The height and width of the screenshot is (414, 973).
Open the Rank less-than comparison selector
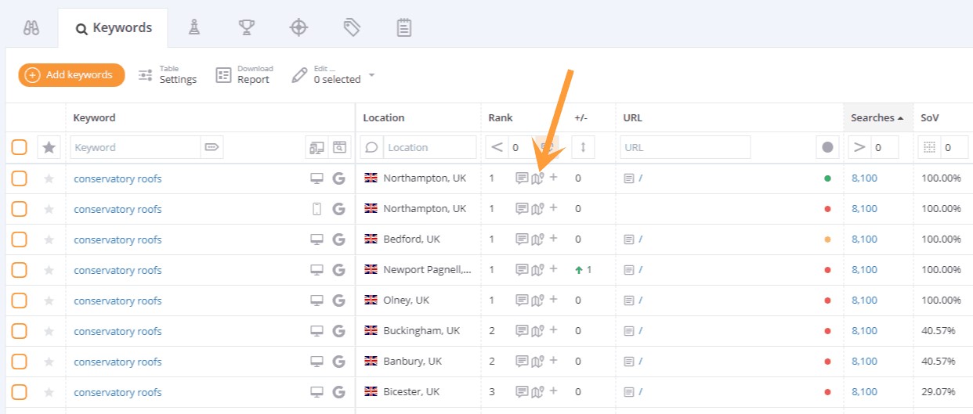pyautogui.click(x=497, y=147)
